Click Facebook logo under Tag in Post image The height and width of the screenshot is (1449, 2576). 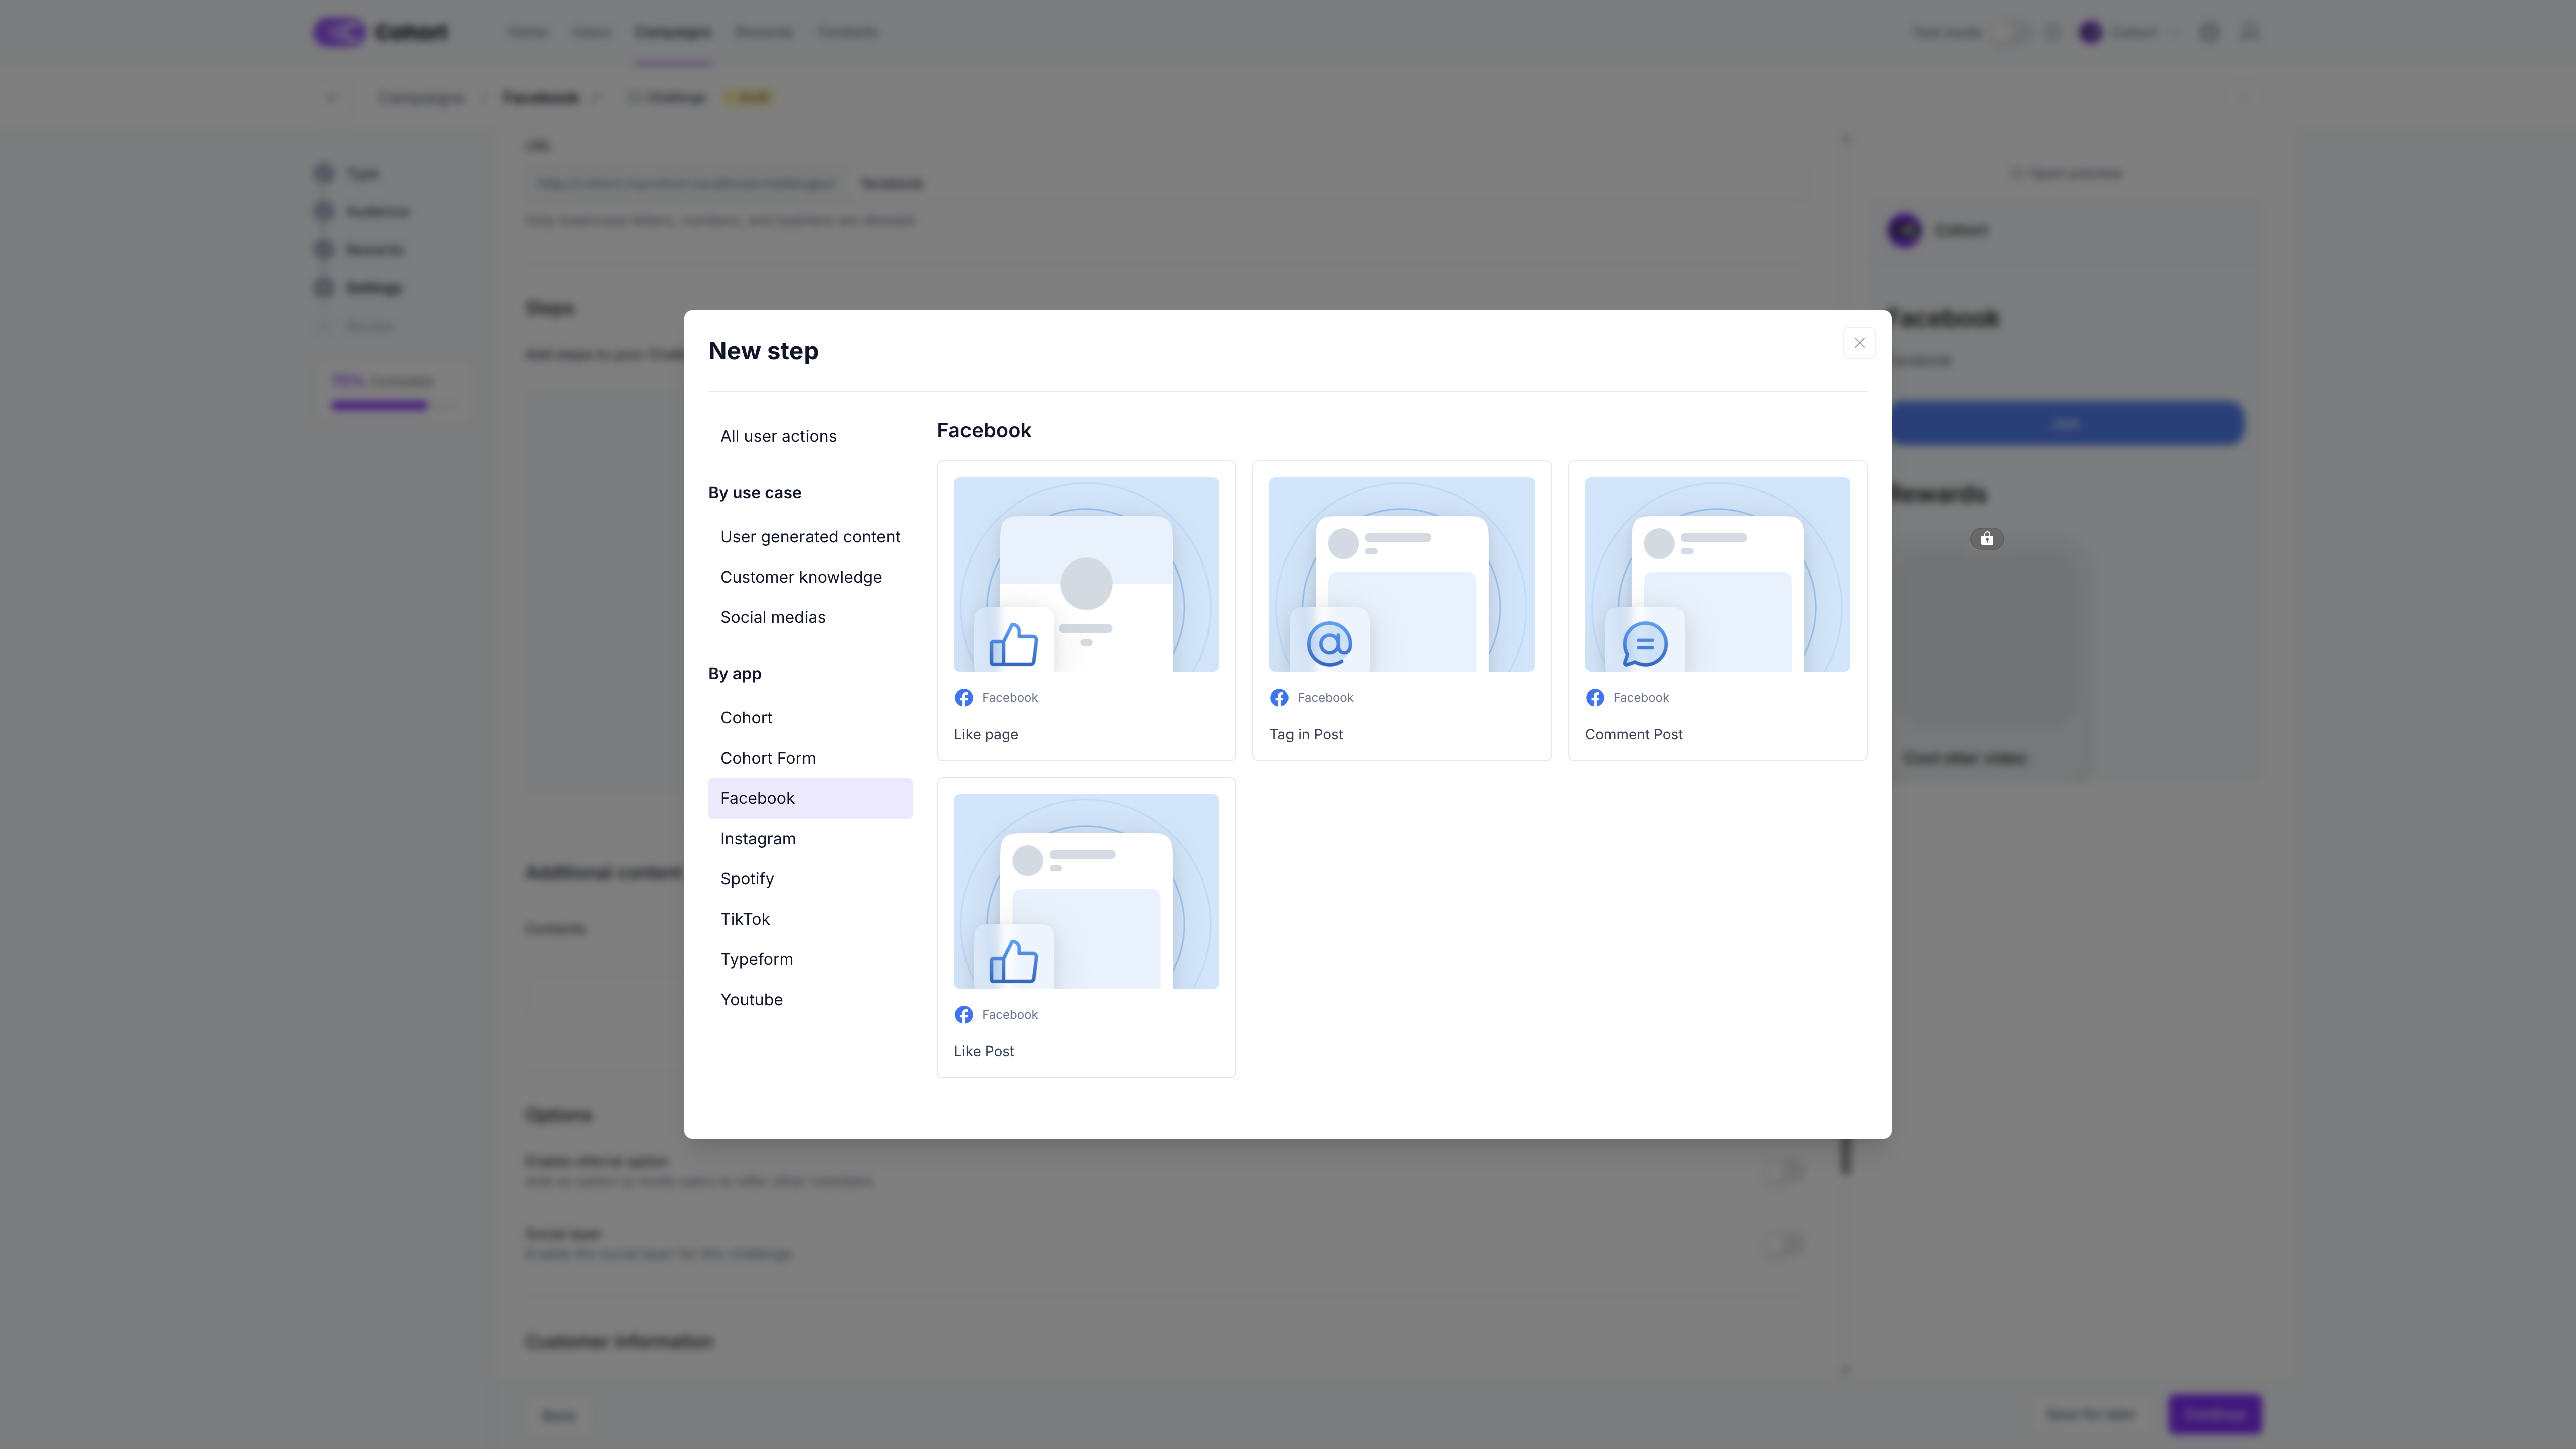[x=1279, y=698]
